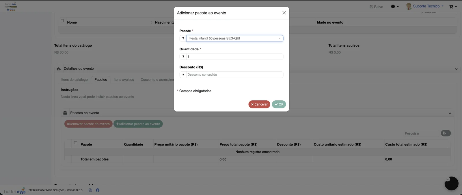462x195 pixels.
Task: Open the export dropdown next to Pesquisar
Action: click(446, 133)
